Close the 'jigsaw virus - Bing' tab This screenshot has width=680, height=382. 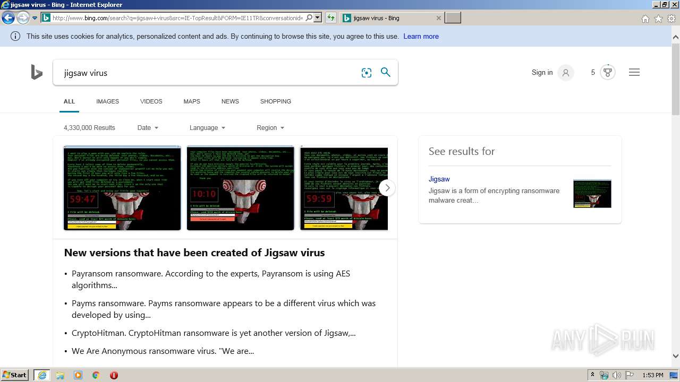(x=438, y=18)
